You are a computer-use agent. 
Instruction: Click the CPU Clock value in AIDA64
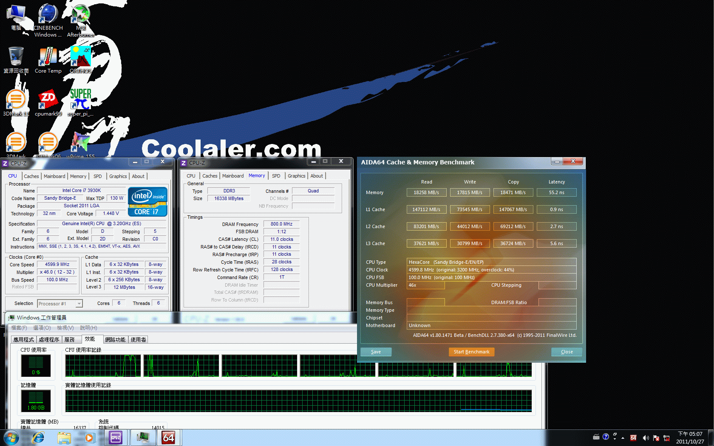(x=491, y=270)
